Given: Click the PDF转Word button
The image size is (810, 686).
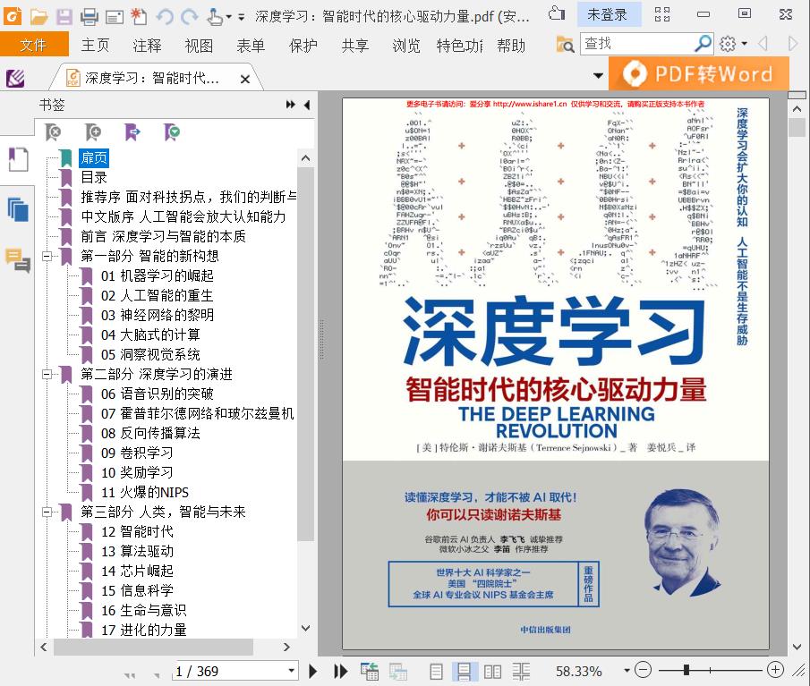Looking at the screenshot, I should [x=699, y=74].
